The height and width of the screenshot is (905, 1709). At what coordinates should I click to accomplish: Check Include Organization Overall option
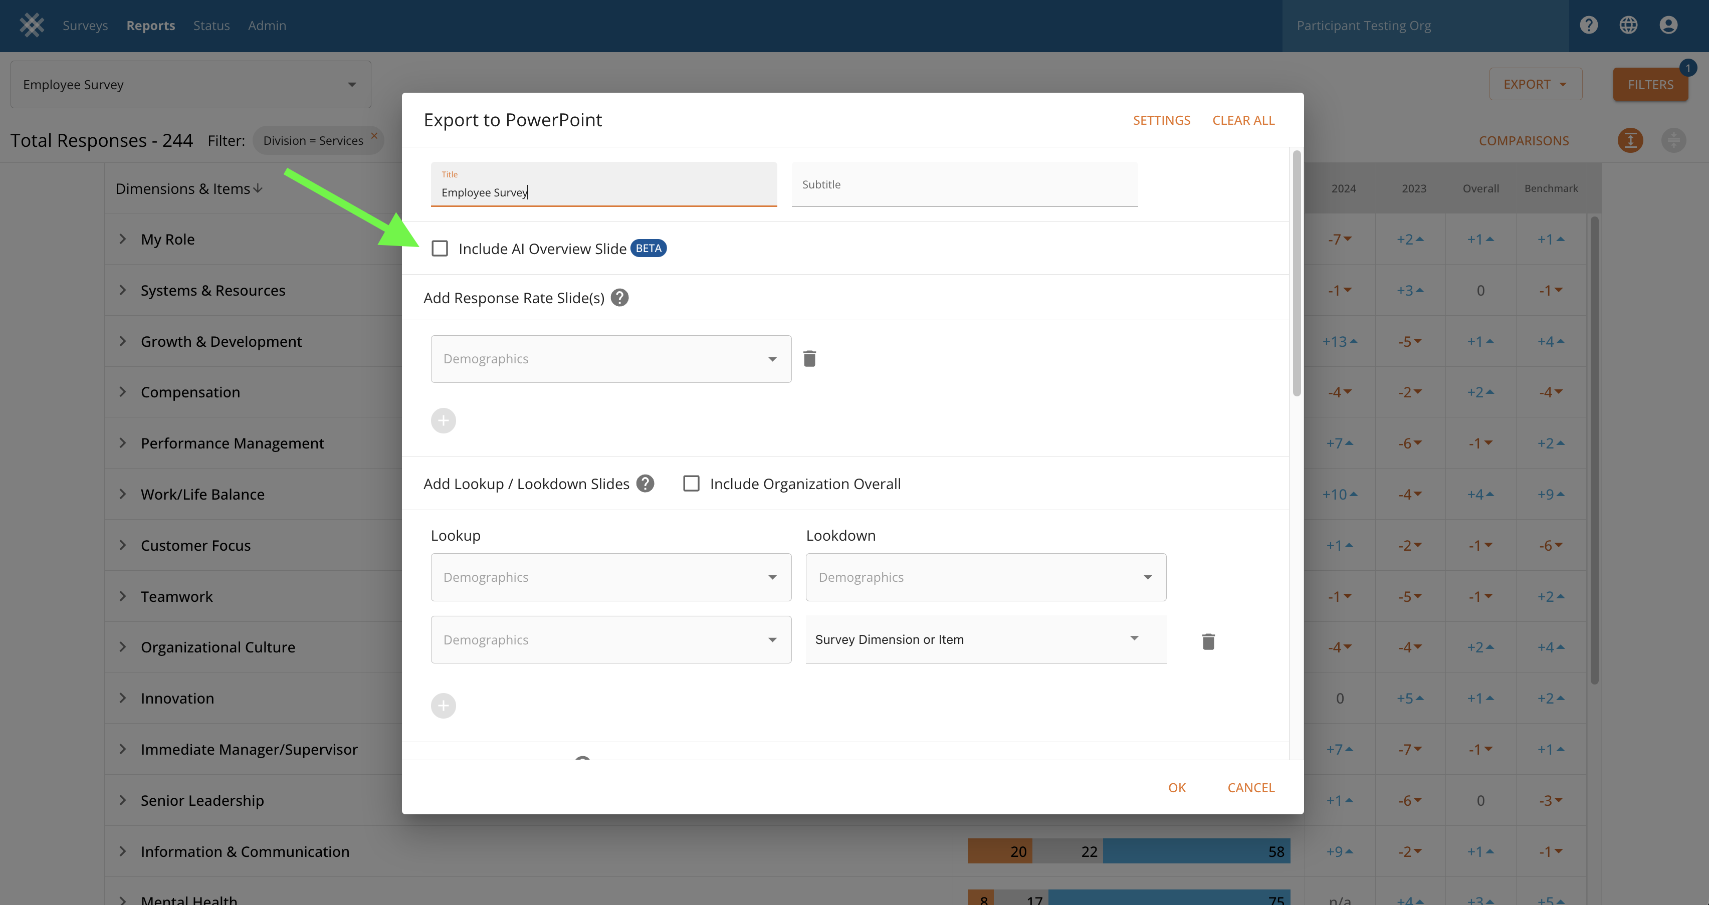[x=691, y=484]
